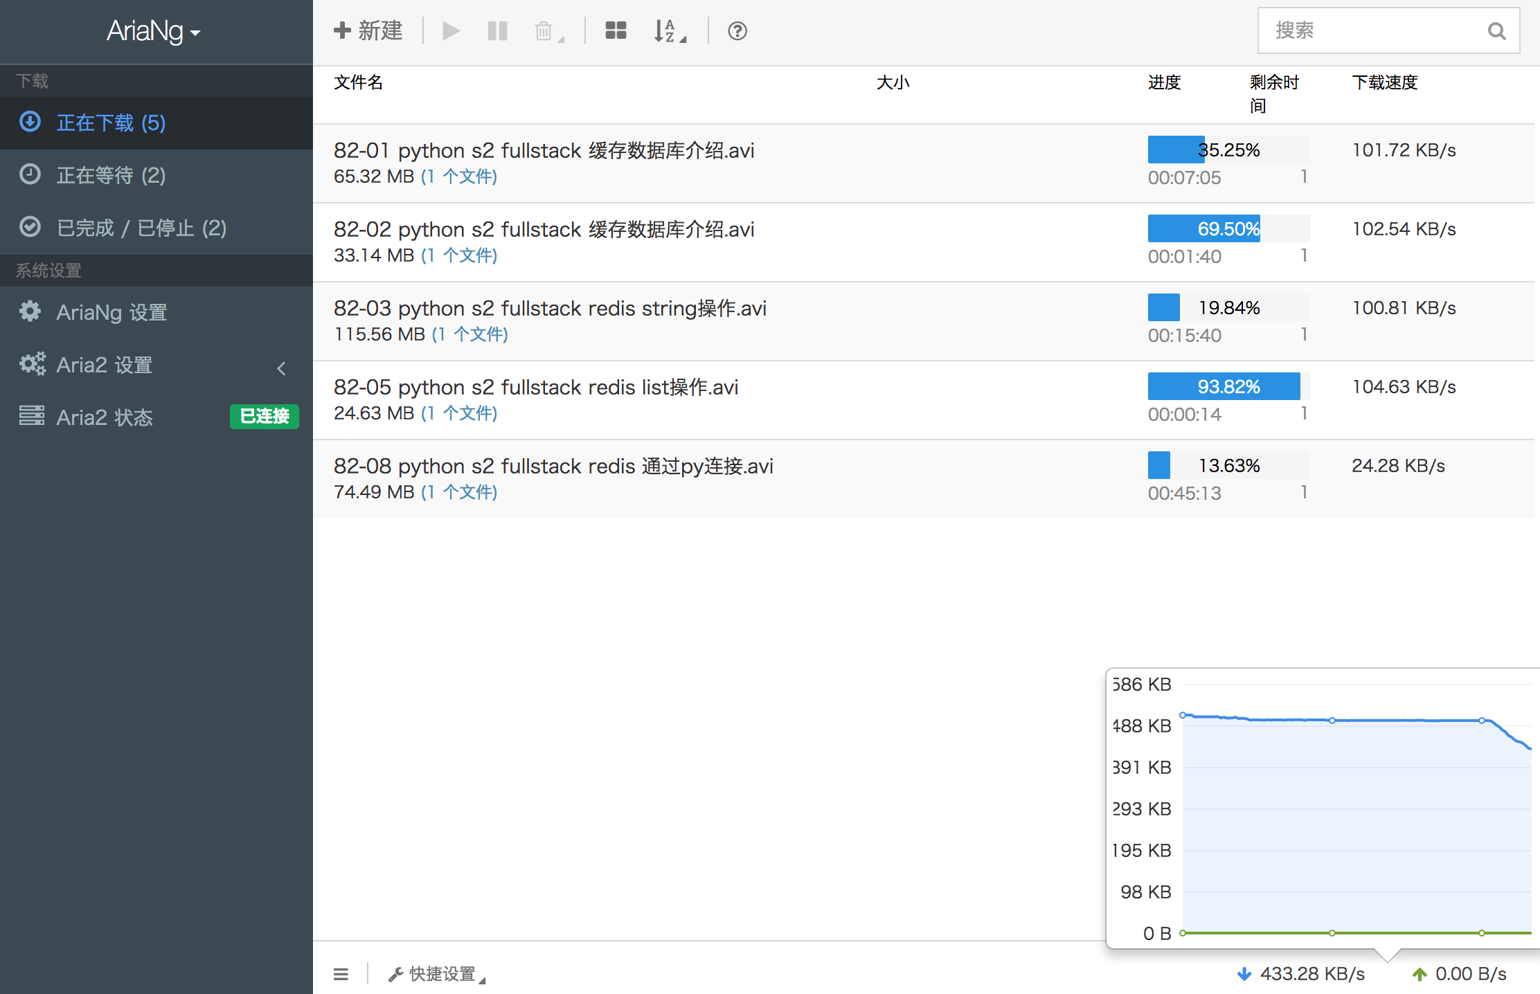The image size is (1540, 994).
Task: Click the 已连接 status badge
Action: click(x=264, y=417)
